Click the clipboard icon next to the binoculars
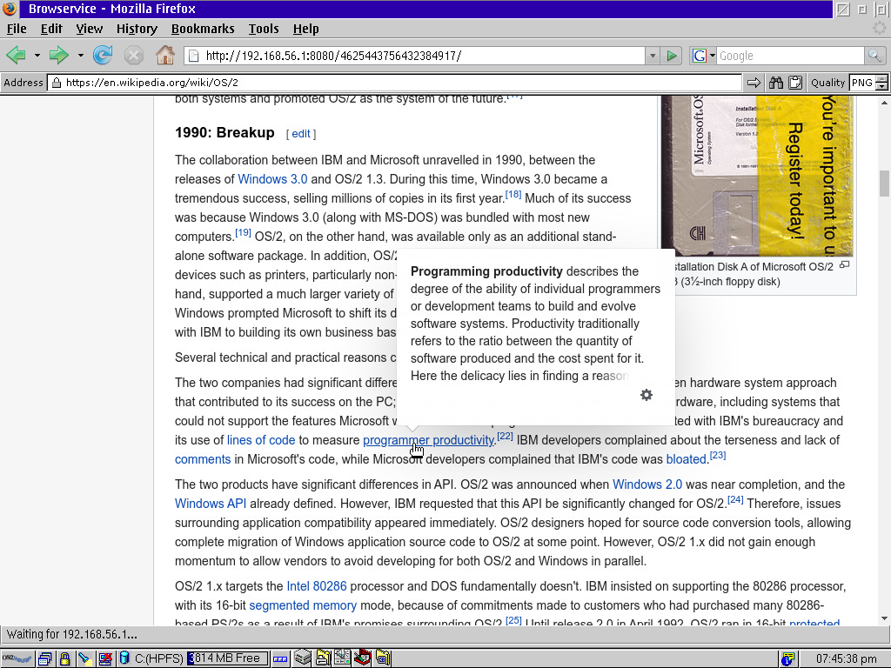Viewport: 891px width, 668px height. click(794, 82)
